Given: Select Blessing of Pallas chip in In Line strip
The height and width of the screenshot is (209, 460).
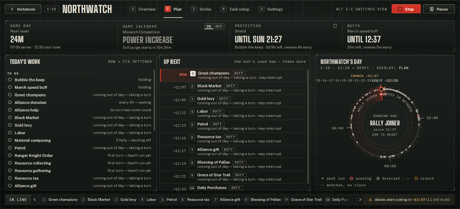Looking at the screenshot, I should click(x=262, y=200).
